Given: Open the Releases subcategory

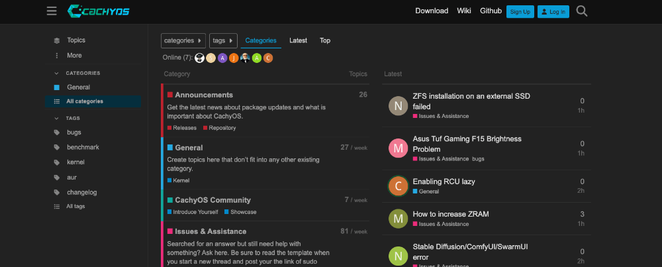Looking at the screenshot, I should coord(182,128).
